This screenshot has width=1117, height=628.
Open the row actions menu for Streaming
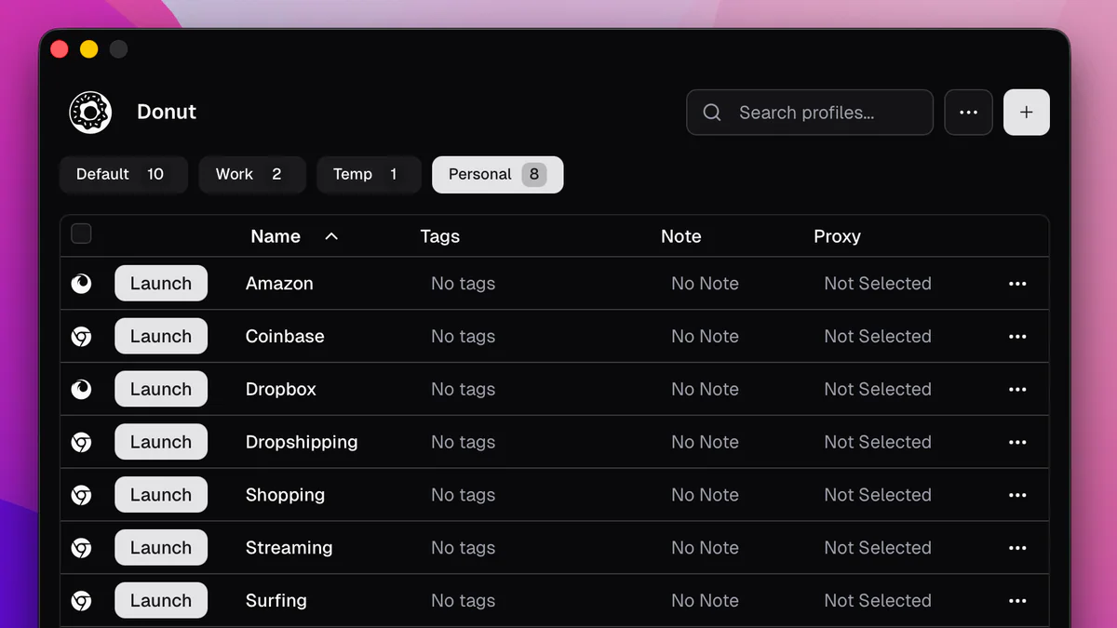coord(1017,548)
